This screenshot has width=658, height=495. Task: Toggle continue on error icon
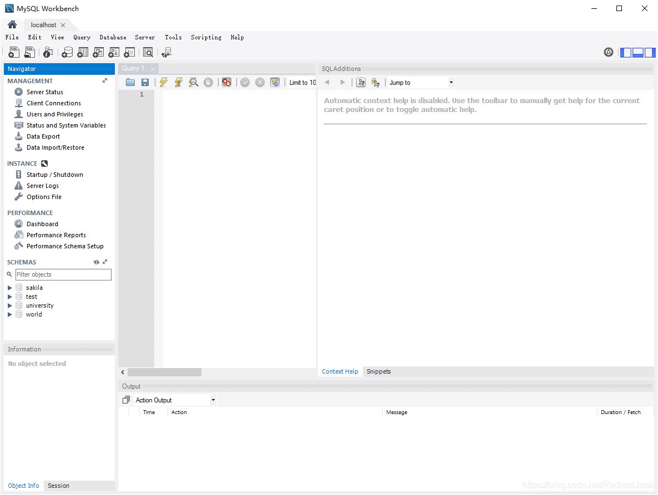click(x=226, y=82)
